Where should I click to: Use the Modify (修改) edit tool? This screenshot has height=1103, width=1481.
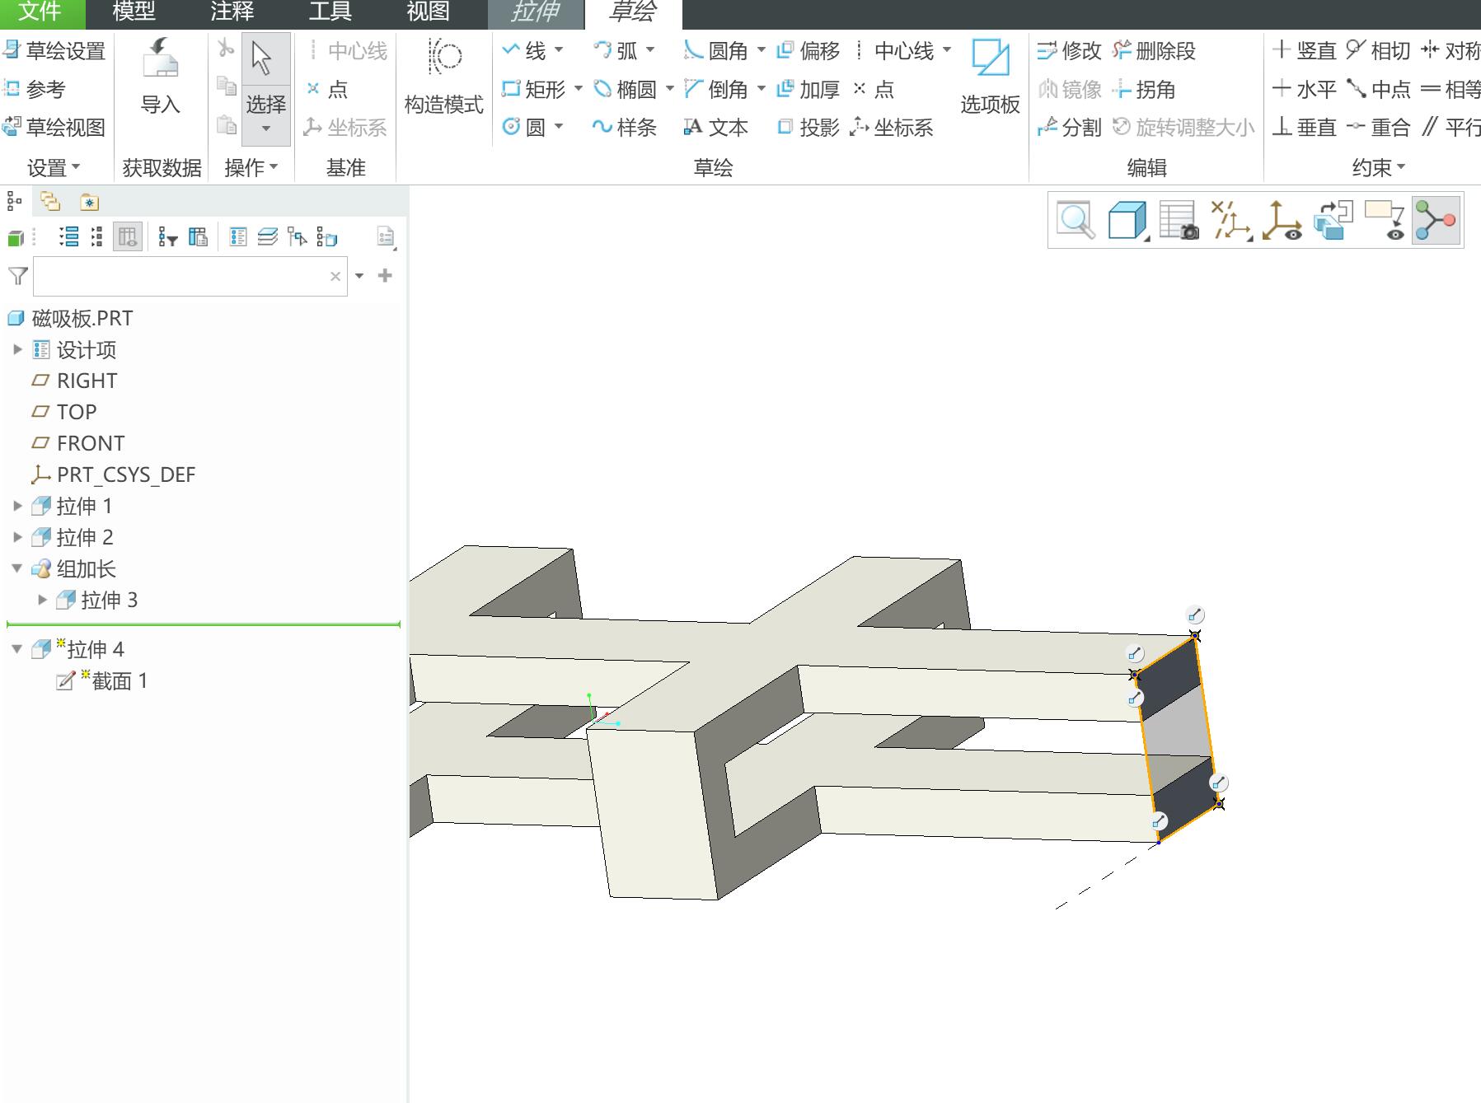[x=1070, y=50]
